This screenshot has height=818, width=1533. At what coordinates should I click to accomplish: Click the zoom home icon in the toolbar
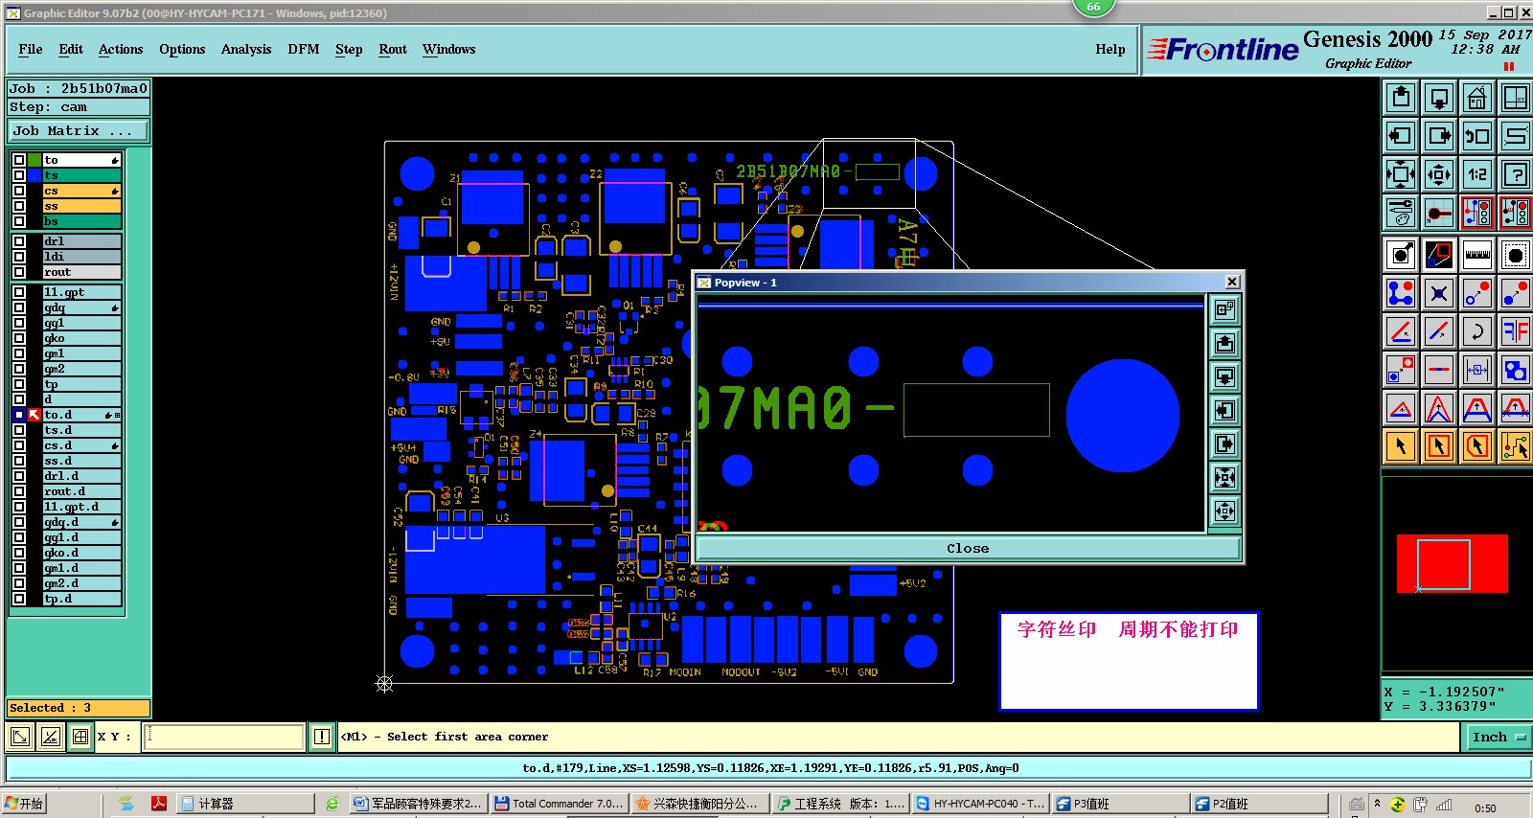click(1477, 98)
